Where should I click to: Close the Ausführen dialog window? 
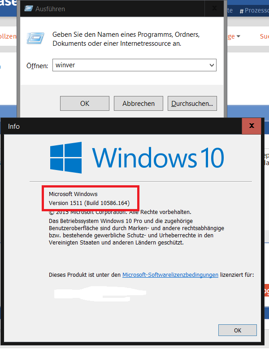point(214,9)
